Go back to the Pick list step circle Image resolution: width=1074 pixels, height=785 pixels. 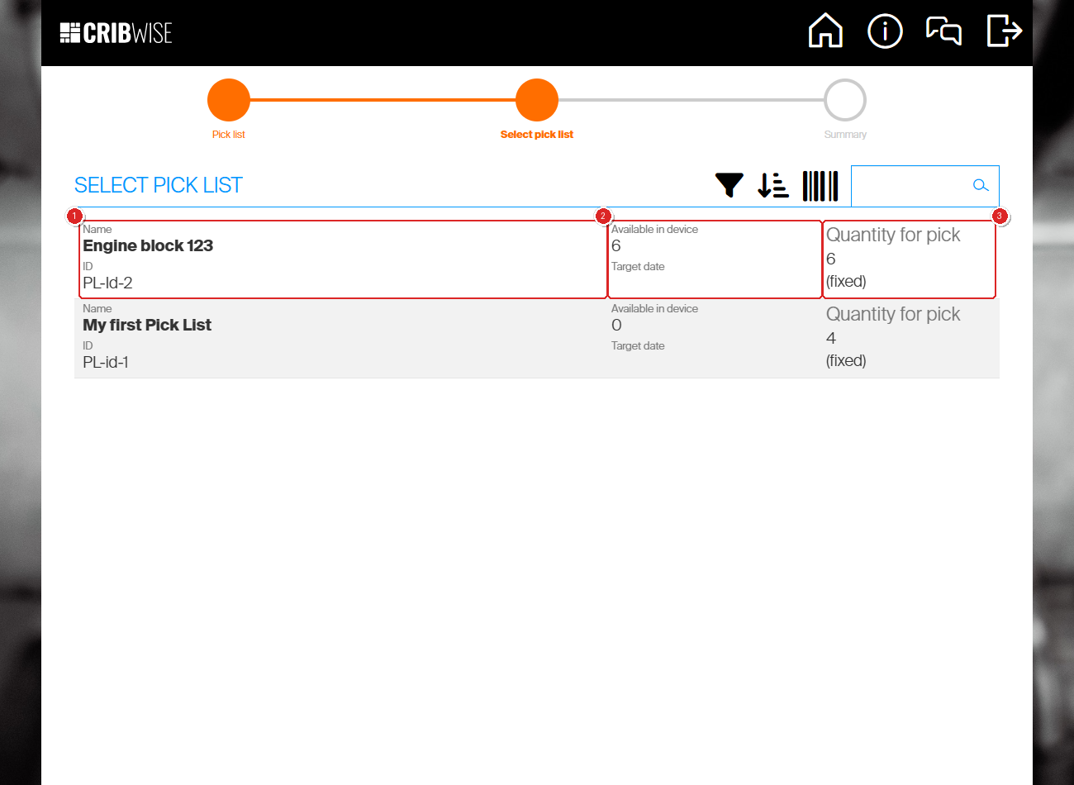click(229, 100)
